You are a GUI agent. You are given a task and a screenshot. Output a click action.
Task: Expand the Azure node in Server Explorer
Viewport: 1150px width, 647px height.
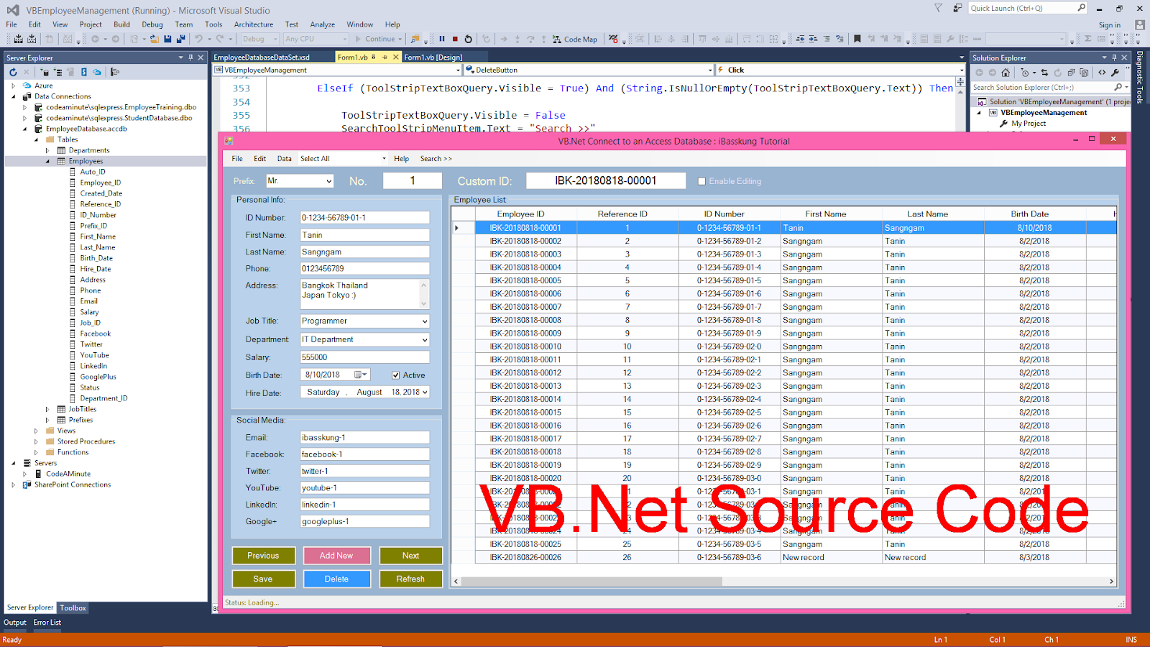pyautogui.click(x=13, y=86)
